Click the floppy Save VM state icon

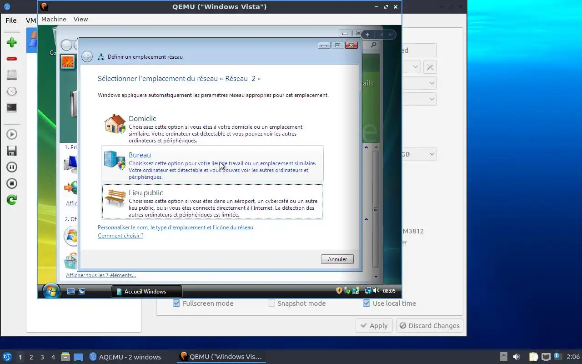coord(12,151)
